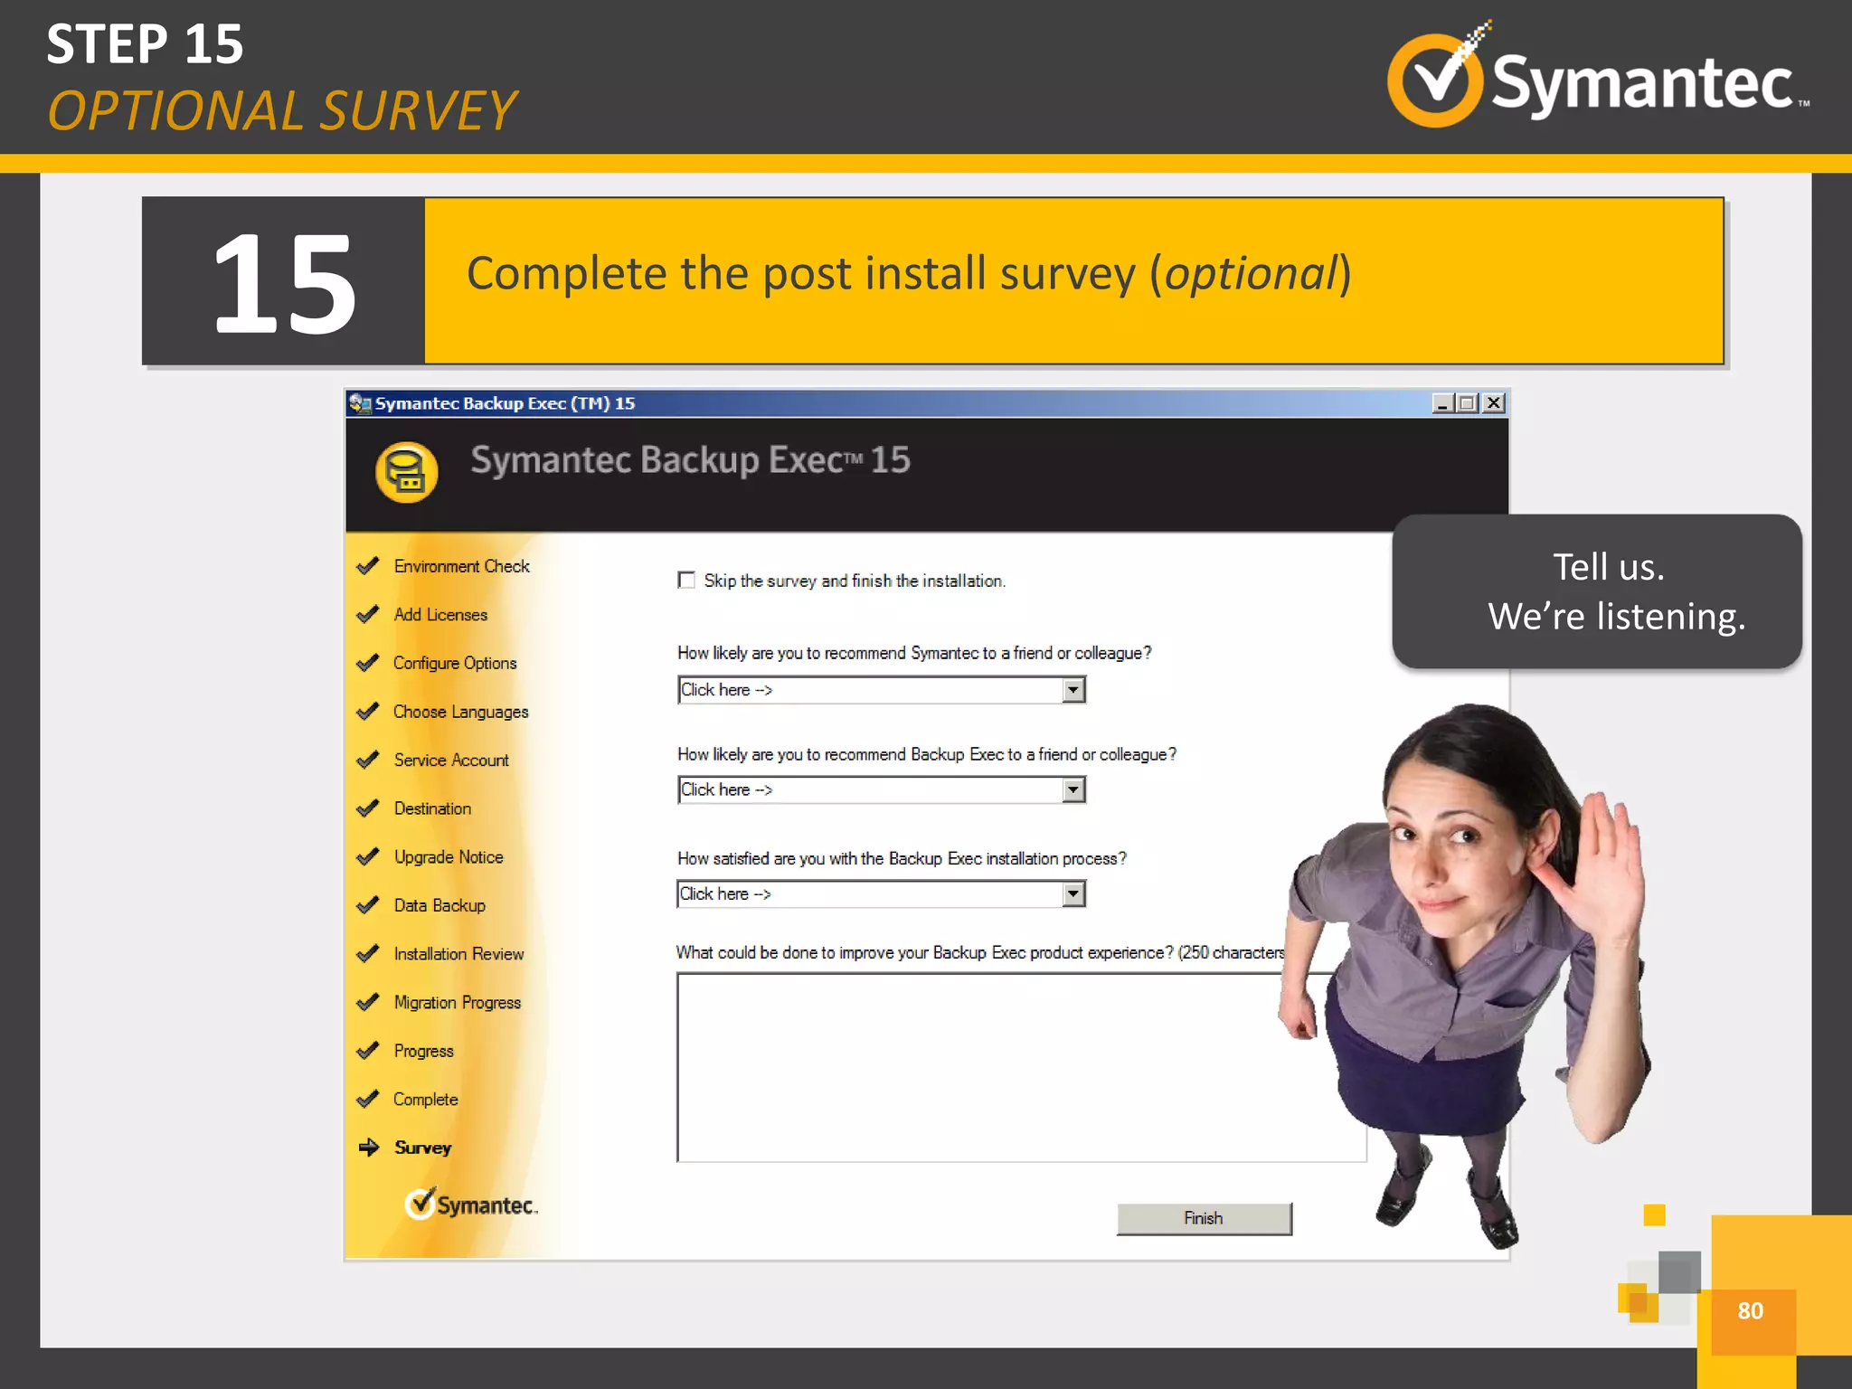1852x1389 pixels.
Task: Click checkmark icon beside Environment Check
Action: [x=367, y=566]
